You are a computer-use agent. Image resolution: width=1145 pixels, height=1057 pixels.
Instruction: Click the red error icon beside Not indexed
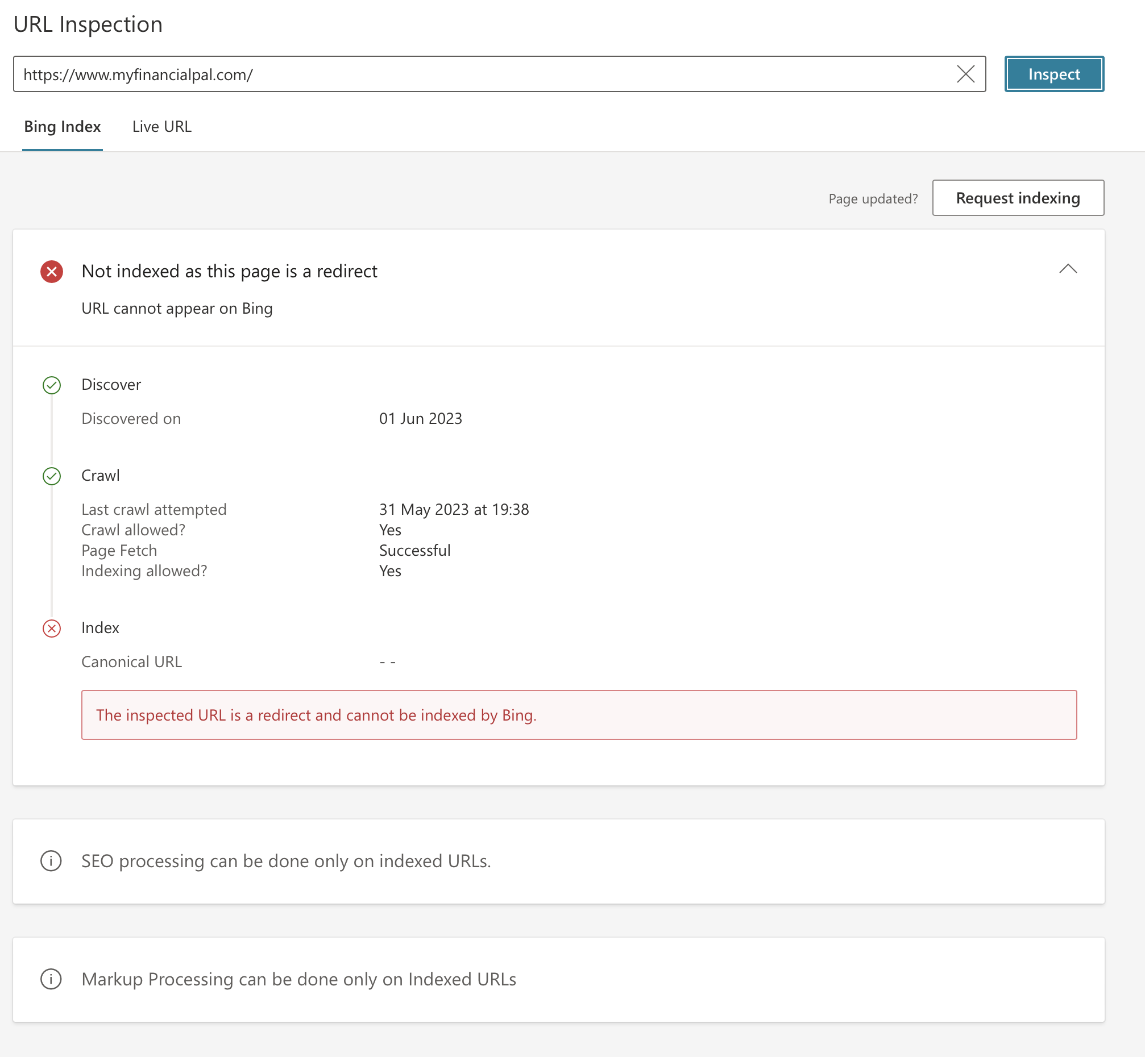(52, 272)
